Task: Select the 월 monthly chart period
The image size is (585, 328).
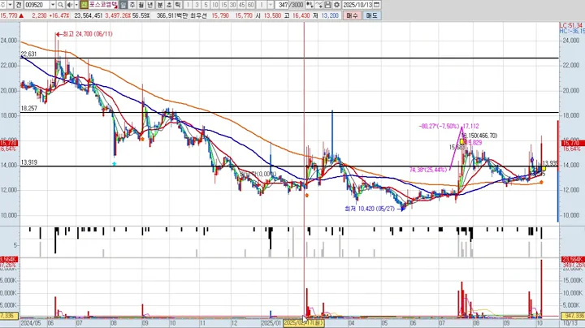Action: coord(141,5)
